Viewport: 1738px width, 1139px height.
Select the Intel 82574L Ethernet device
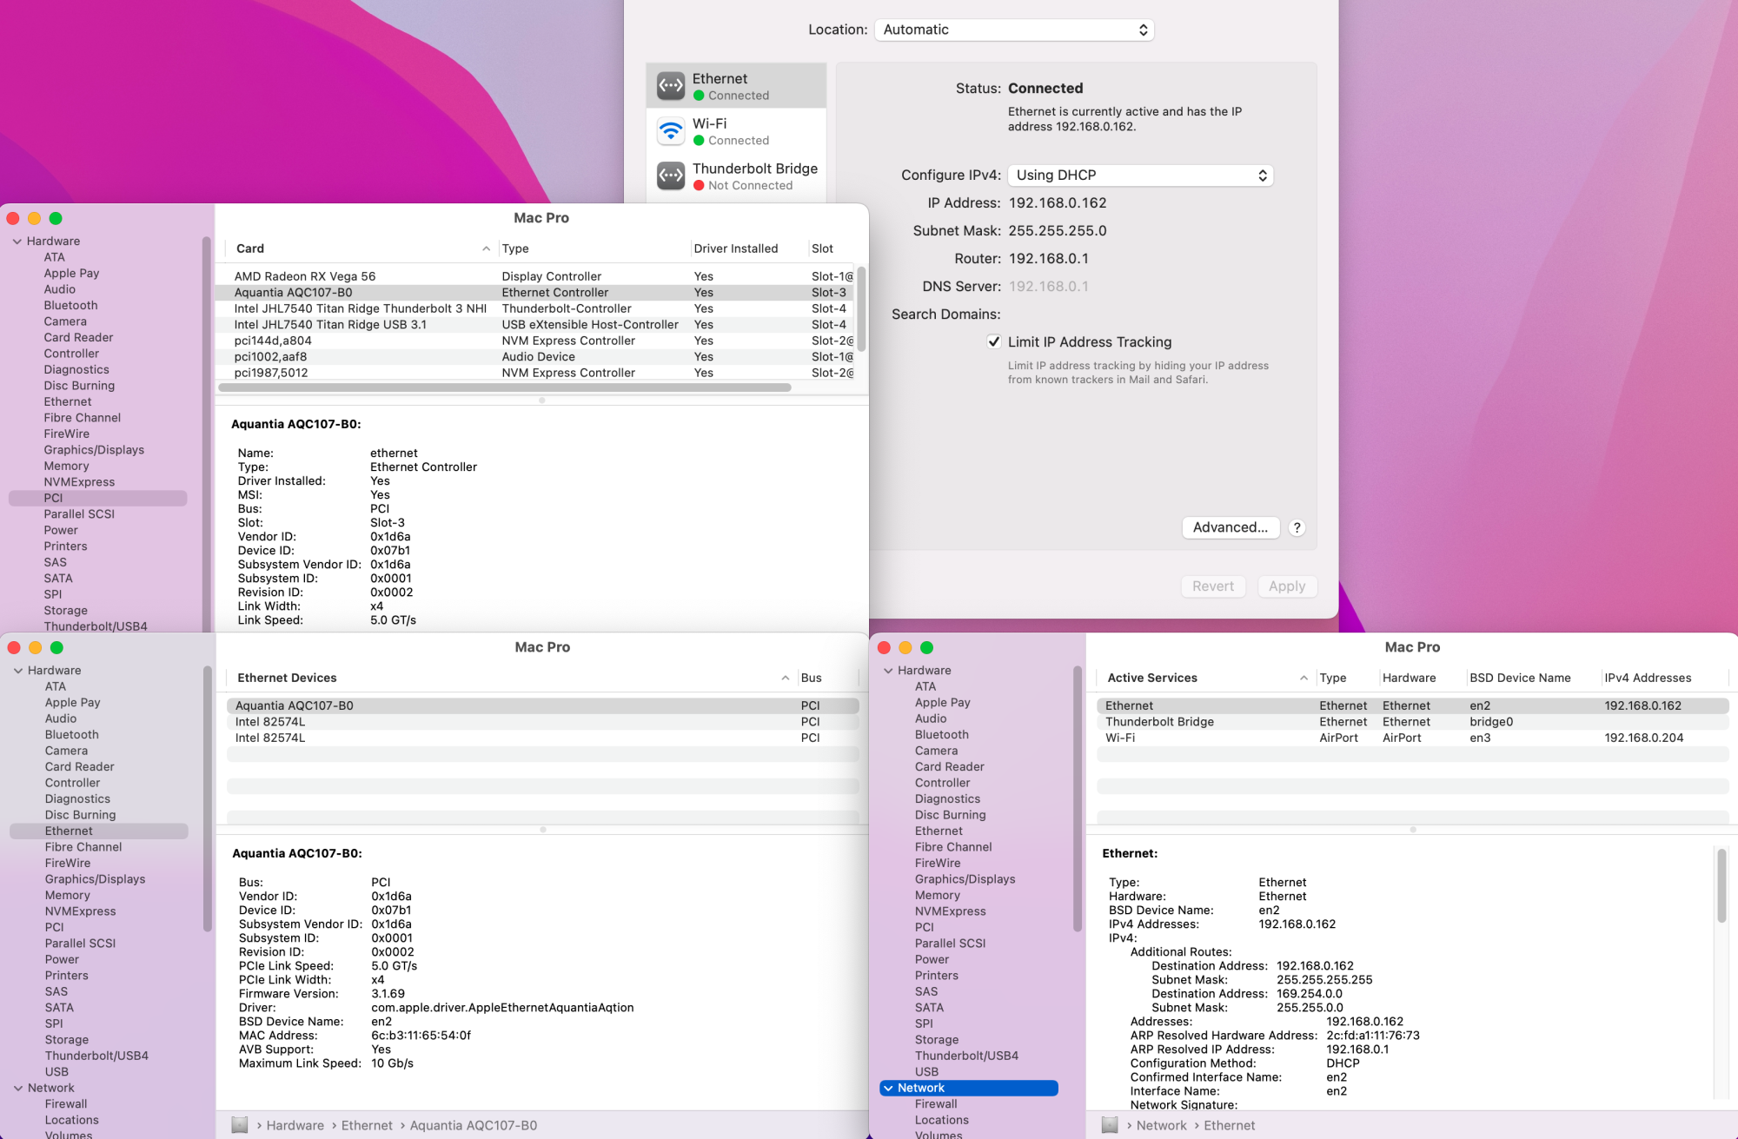(x=270, y=721)
